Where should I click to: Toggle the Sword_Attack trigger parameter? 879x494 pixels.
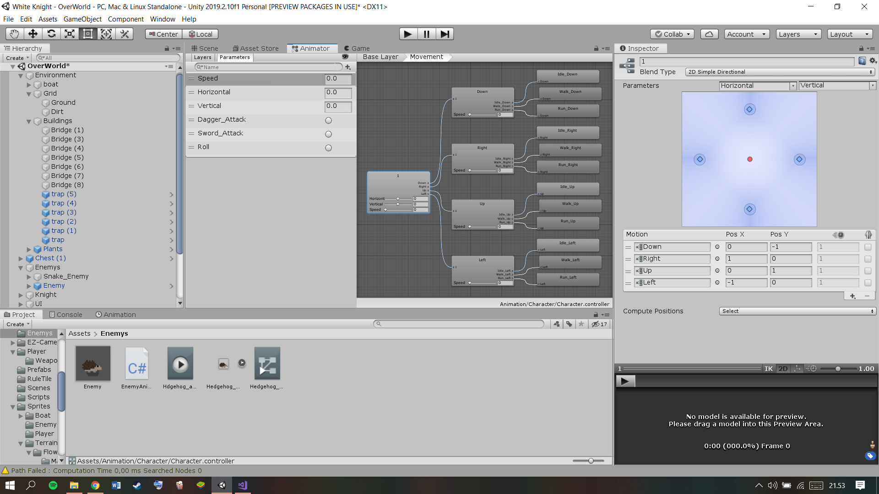(x=328, y=134)
